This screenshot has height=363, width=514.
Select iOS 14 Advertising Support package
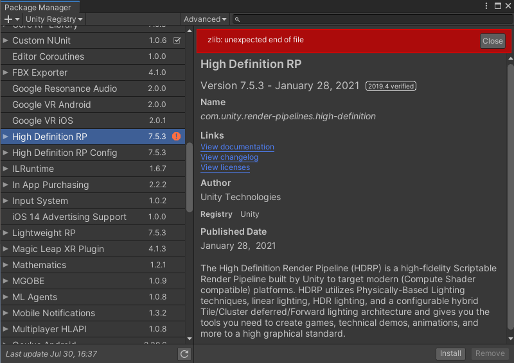93,217
